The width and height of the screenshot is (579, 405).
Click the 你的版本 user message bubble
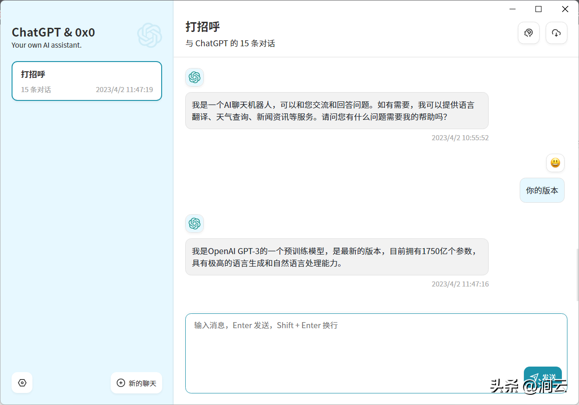pos(542,190)
